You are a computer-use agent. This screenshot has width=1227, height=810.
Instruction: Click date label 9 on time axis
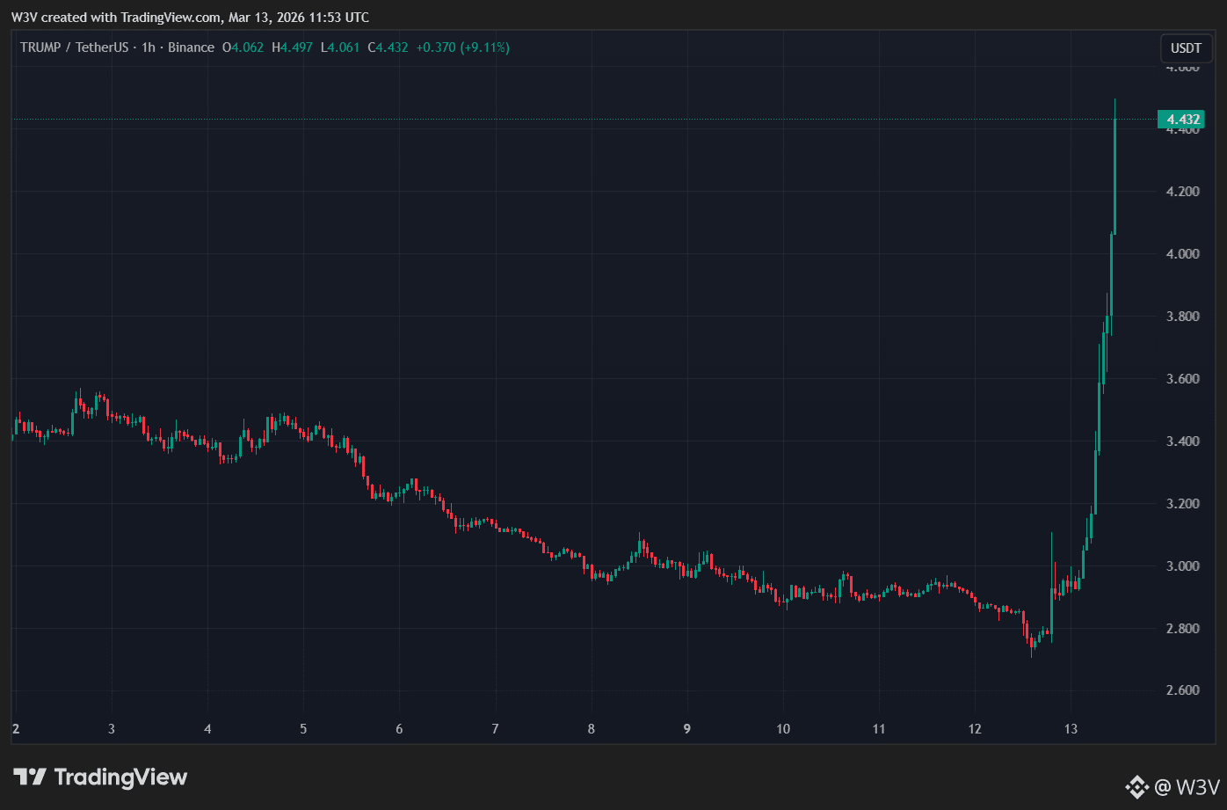pyautogui.click(x=687, y=729)
